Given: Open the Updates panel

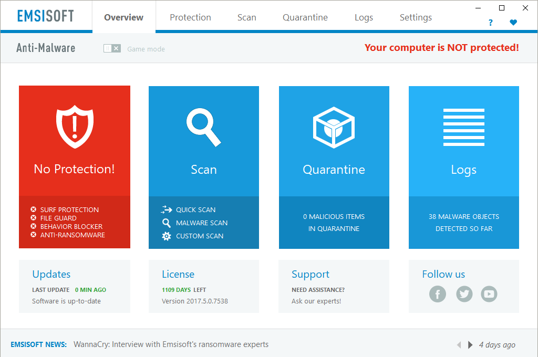Looking at the screenshot, I should coord(51,274).
